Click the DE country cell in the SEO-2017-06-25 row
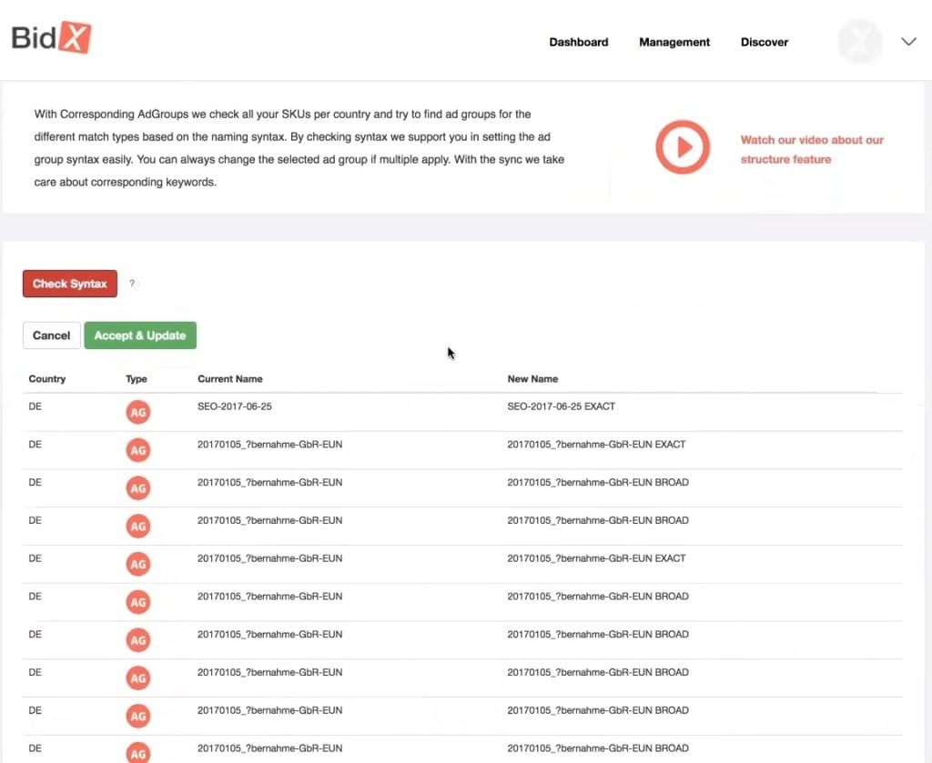Viewport: 932px width, 763px height. coord(35,407)
